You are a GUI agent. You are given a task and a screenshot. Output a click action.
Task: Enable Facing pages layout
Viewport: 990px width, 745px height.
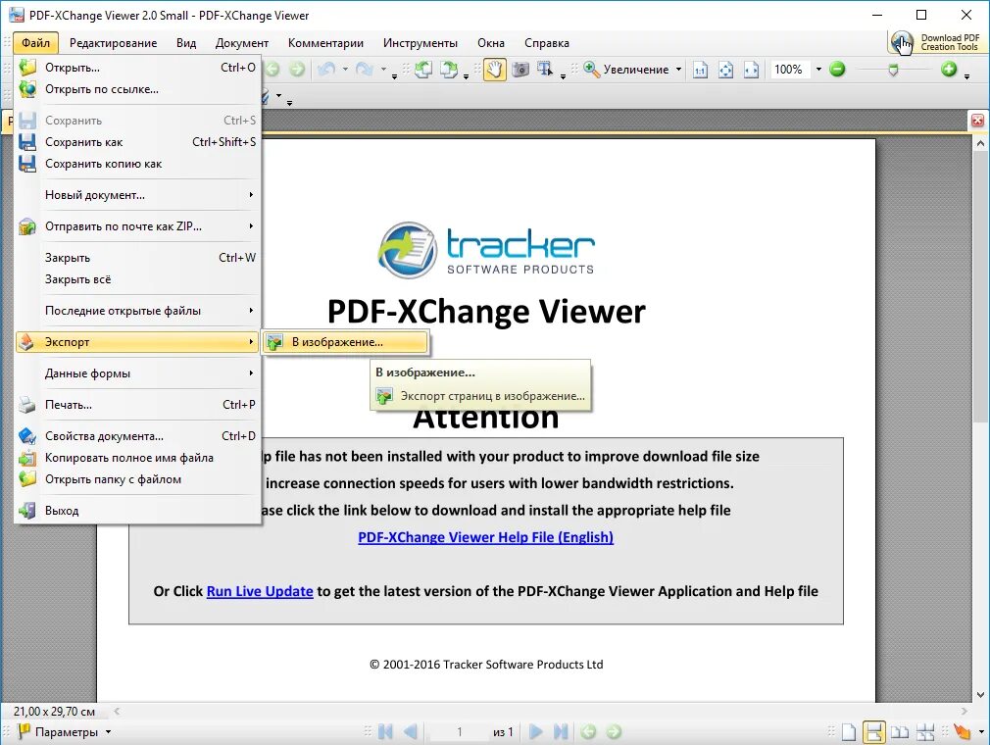pos(900,732)
